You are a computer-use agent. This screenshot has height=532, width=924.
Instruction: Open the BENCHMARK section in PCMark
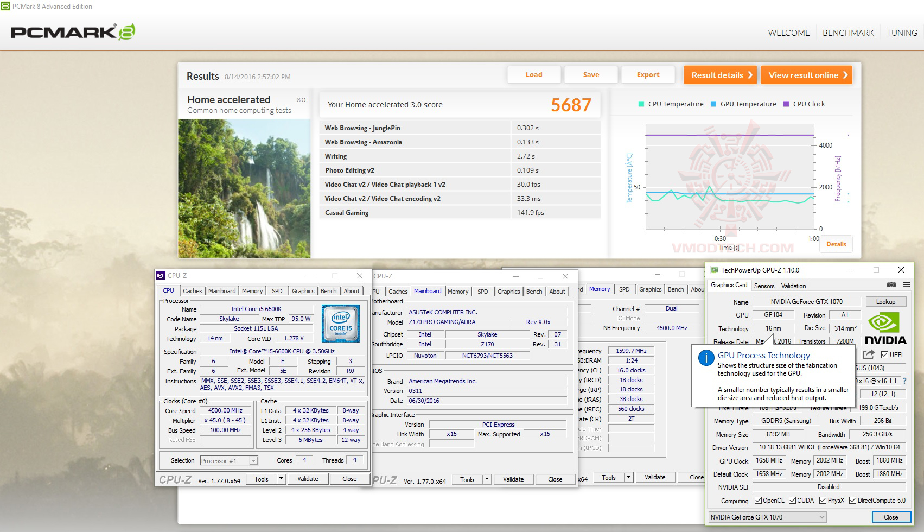pos(848,33)
